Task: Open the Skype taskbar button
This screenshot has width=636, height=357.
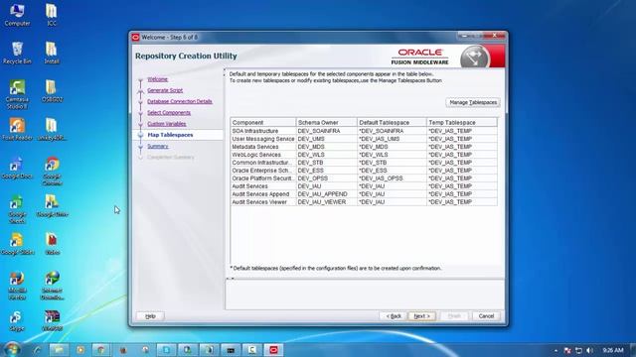Action: coord(166,350)
